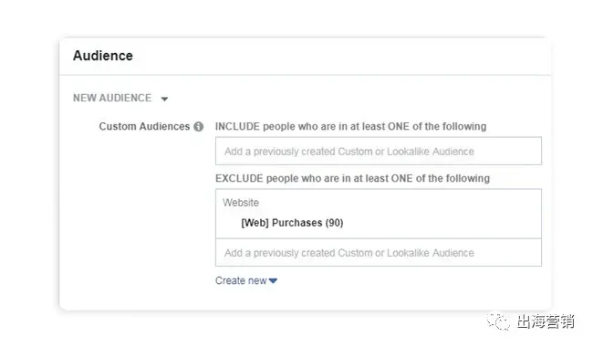
Task: Click the Website category label
Action: [241, 203]
